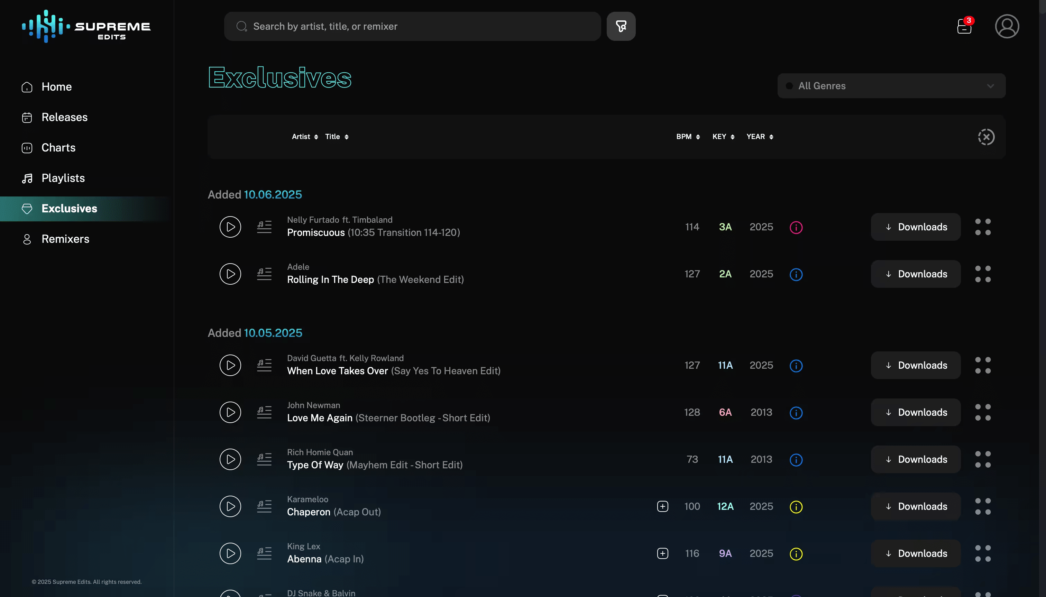This screenshot has width=1046, height=597.
Task: Sort tracks by BPM
Action: (688, 137)
